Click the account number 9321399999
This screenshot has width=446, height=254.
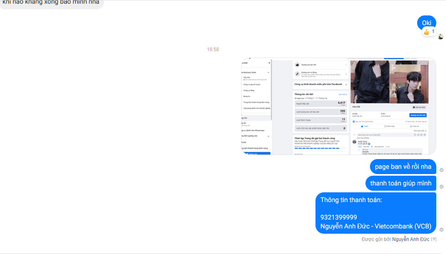tap(339, 217)
